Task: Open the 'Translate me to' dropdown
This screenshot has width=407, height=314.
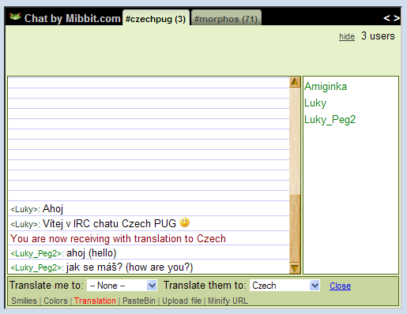Action: point(122,286)
